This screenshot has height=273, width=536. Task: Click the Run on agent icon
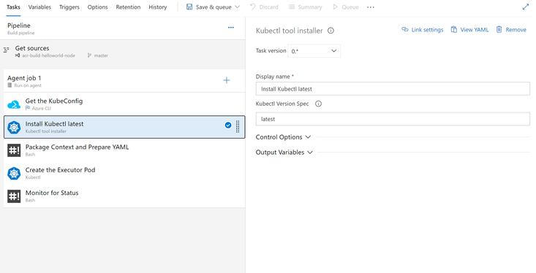click(x=10, y=85)
